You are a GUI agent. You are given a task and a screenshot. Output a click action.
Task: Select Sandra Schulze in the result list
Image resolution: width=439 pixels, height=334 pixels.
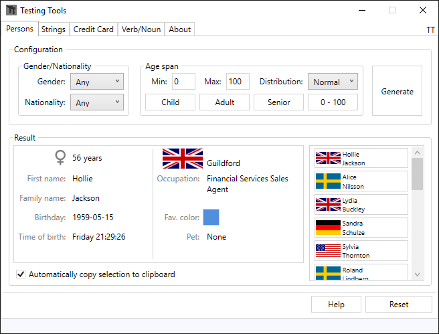361,228
